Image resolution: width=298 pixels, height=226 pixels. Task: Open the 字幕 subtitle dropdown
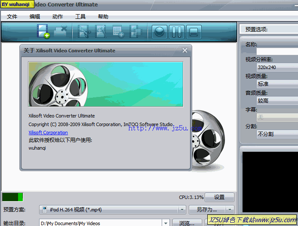click(x=277, y=117)
